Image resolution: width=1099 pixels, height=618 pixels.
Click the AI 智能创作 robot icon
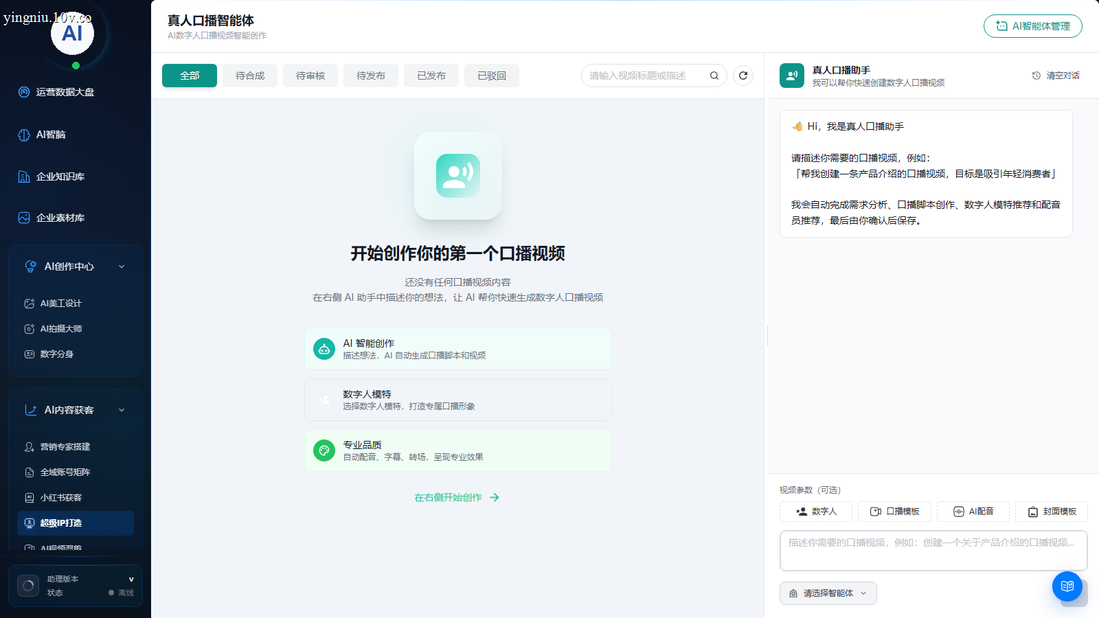coord(324,349)
